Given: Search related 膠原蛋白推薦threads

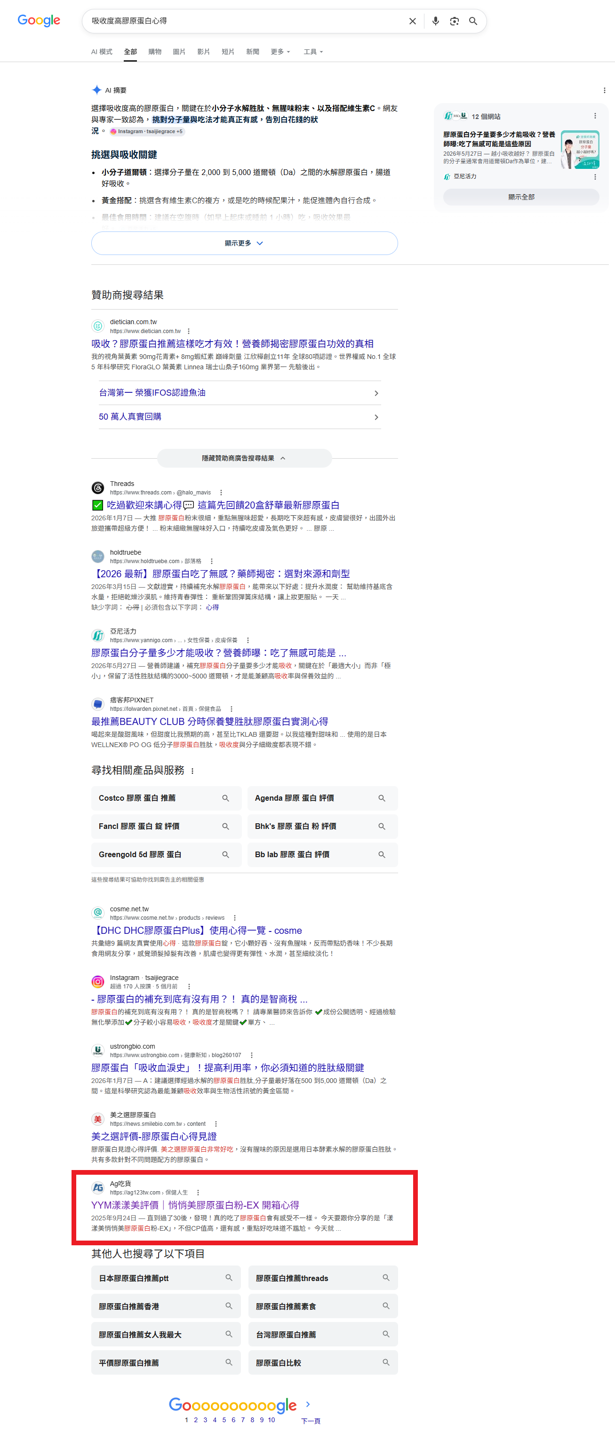Looking at the screenshot, I should pyautogui.click(x=323, y=1278).
